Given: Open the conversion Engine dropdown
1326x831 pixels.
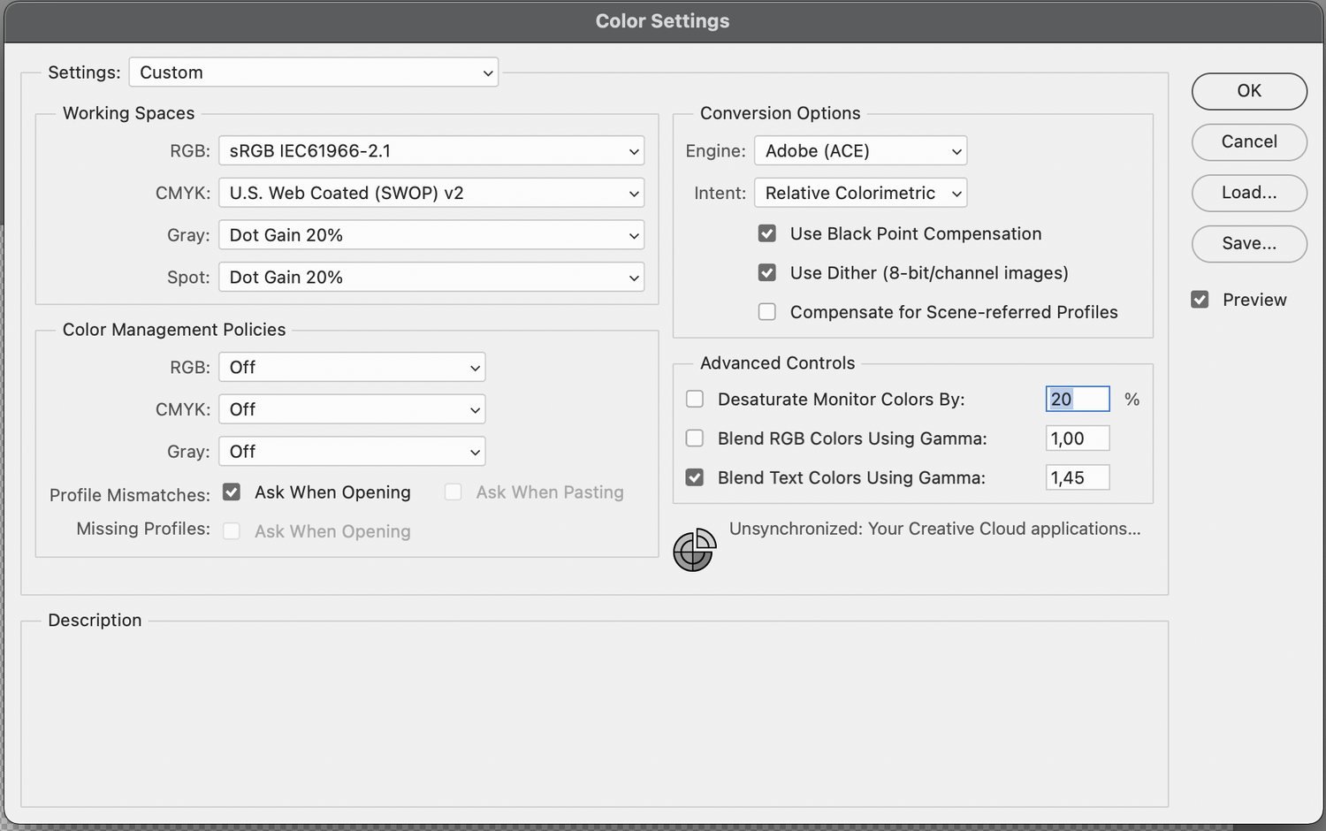Looking at the screenshot, I should [860, 151].
